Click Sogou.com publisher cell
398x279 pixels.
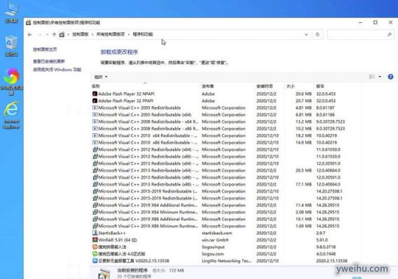pyautogui.click(x=213, y=254)
